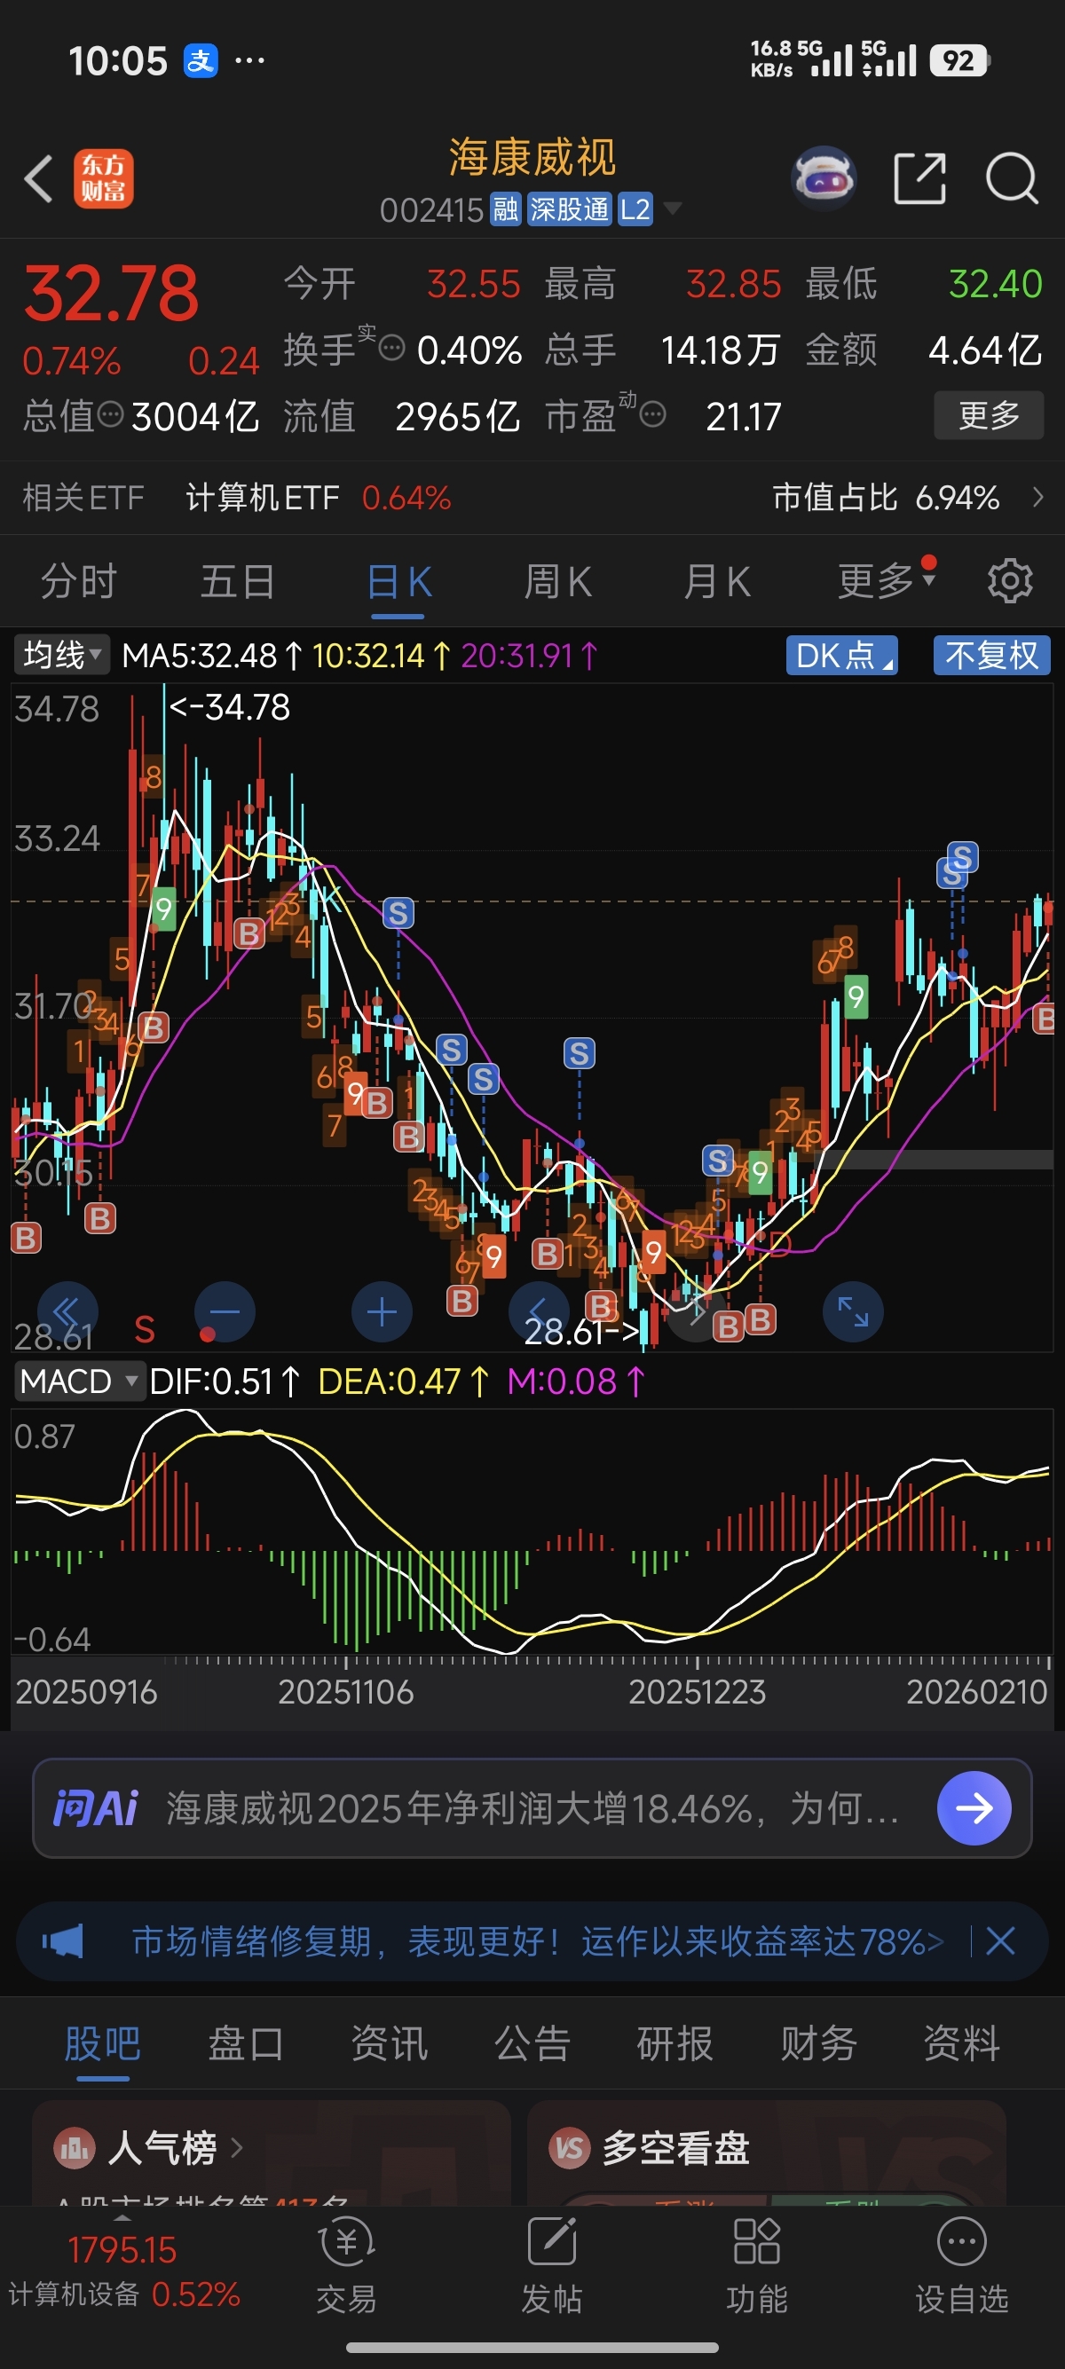Tap current price 32.78
The image size is (1065, 2369).
click(110, 294)
